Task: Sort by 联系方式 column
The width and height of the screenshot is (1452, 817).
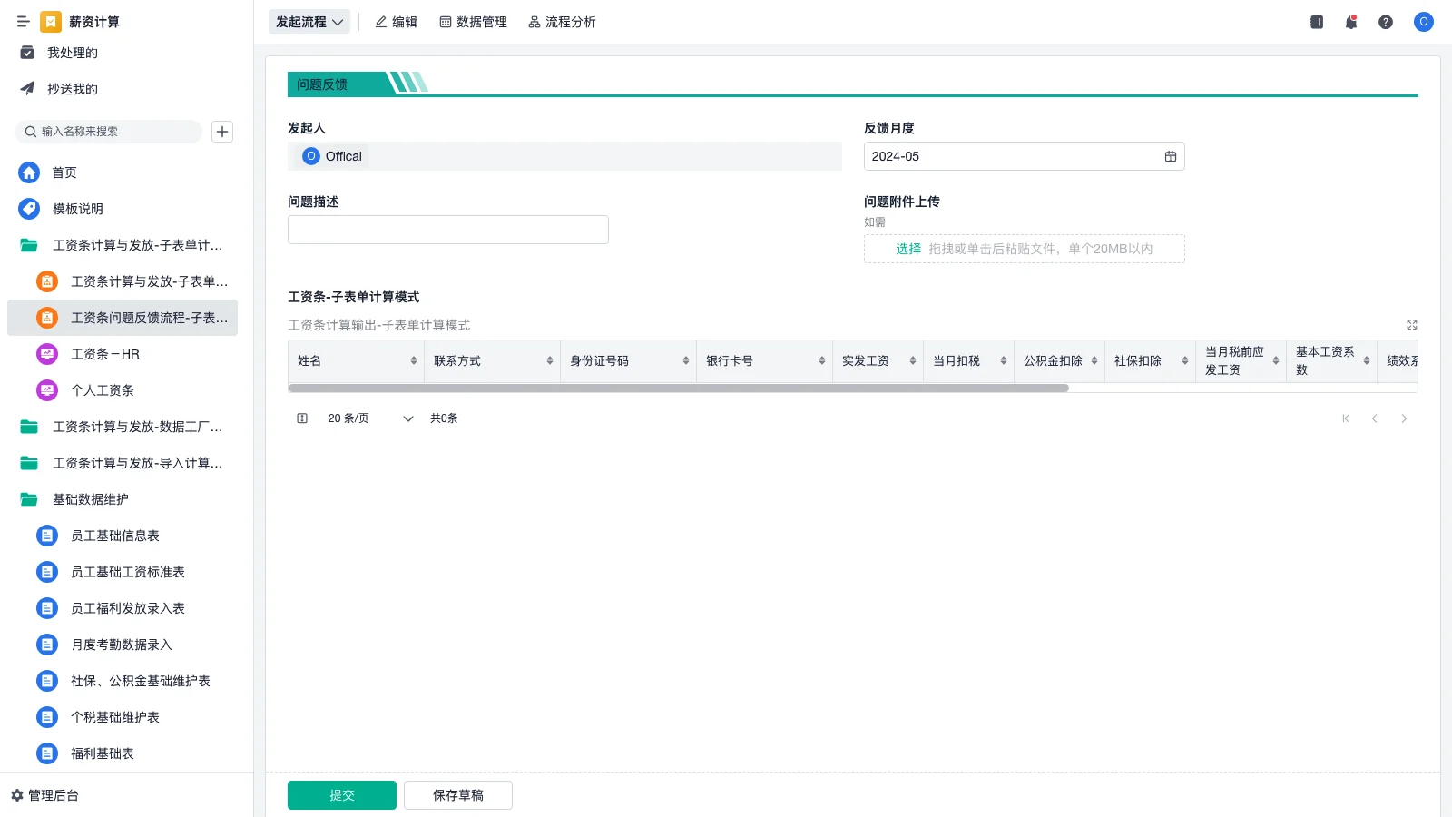Action: pyautogui.click(x=550, y=360)
